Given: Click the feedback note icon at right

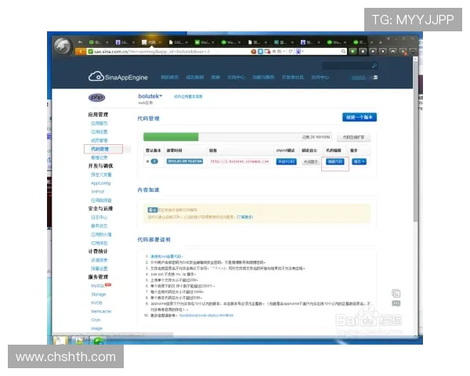Looking at the screenshot, I should (x=396, y=293).
